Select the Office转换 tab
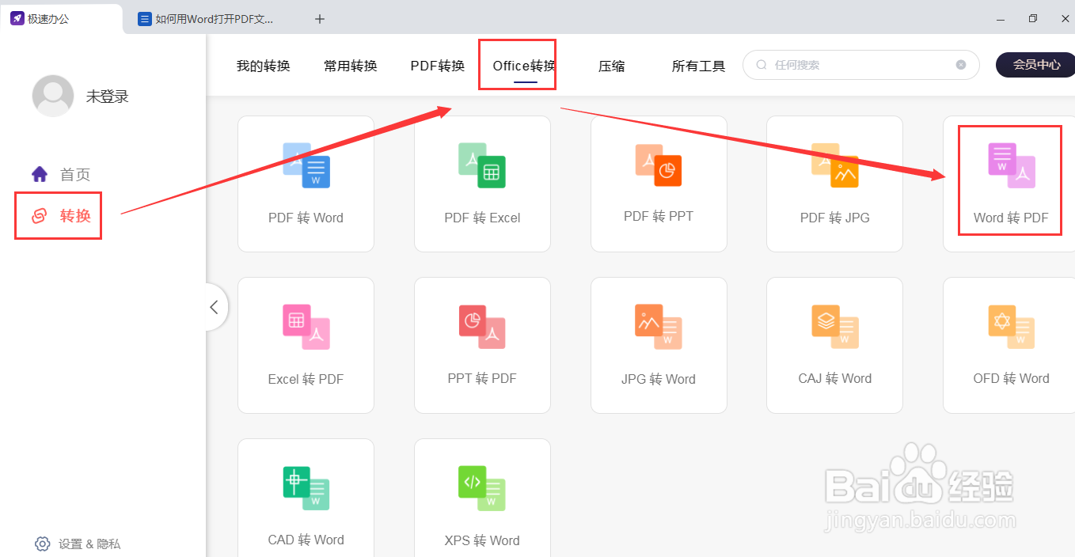The height and width of the screenshot is (557, 1075). pos(524,66)
